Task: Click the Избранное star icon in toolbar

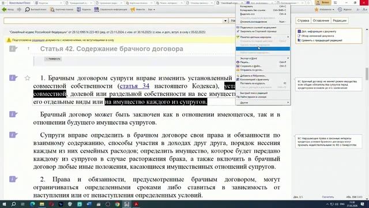Action: click(317, 9)
